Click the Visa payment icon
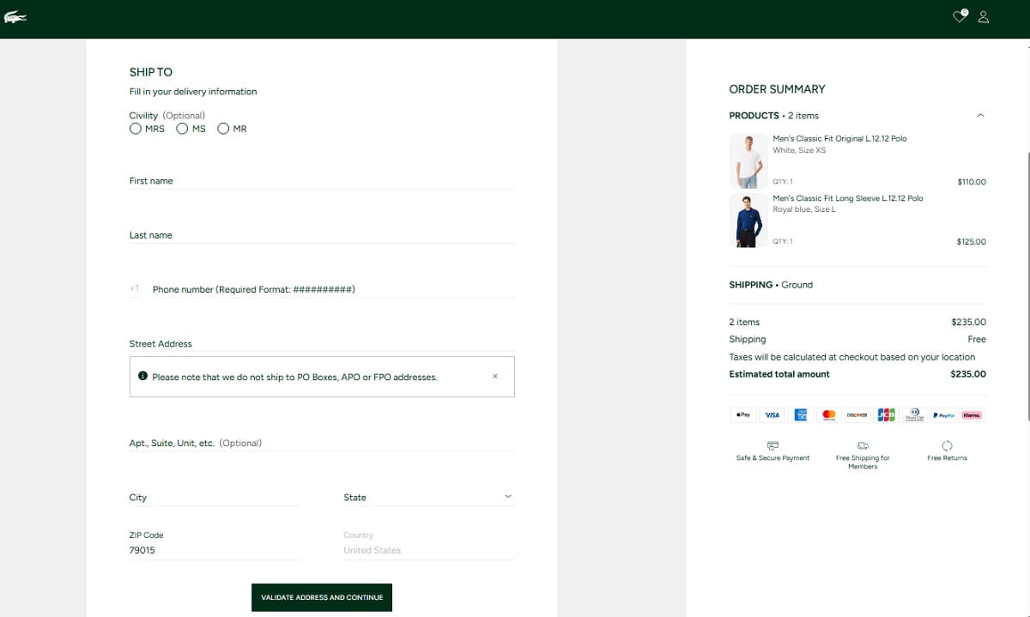1030x617 pixels. click(x=772, y=414)
